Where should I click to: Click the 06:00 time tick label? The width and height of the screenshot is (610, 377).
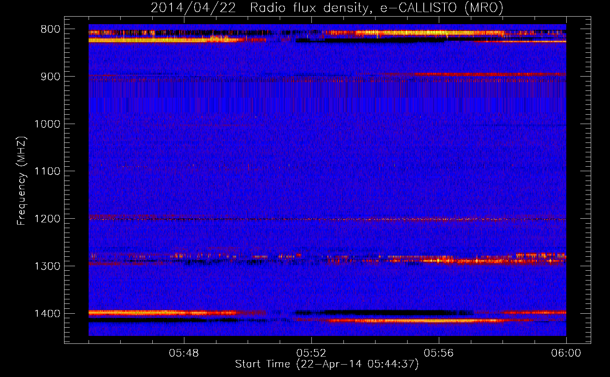566,353
